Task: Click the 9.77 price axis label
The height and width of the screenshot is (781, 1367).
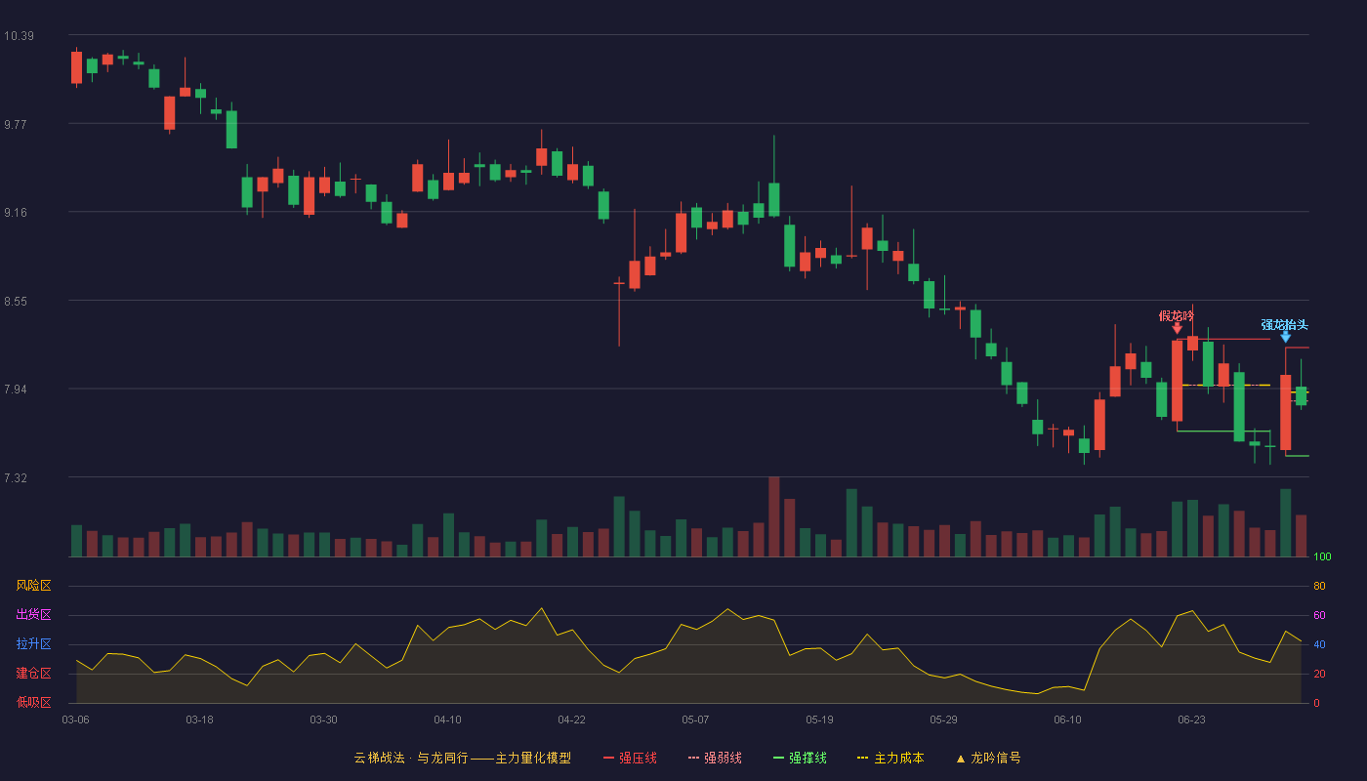Action: point(17,124)
